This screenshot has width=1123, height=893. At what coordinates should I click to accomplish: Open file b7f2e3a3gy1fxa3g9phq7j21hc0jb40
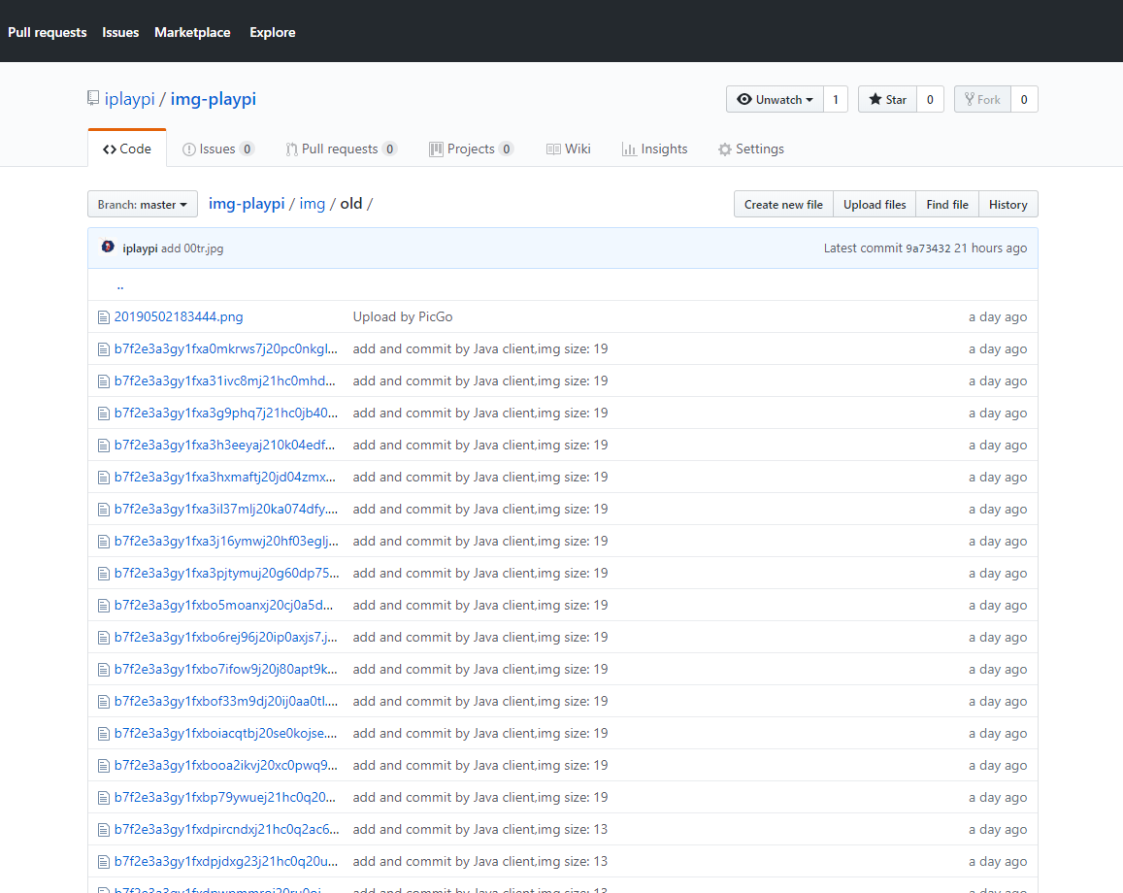pyautogui.click(x=225, y=413)
